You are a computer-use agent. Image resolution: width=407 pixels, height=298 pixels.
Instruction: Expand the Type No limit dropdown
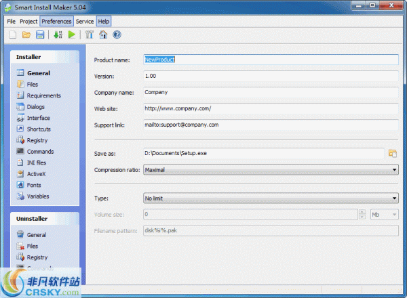(x=394, y=198)
